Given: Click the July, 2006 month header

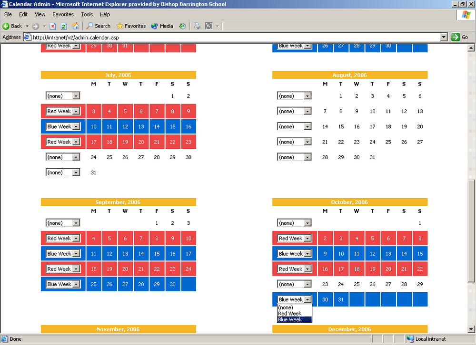Looking at the screenshot, I should [x=119, y=75].
